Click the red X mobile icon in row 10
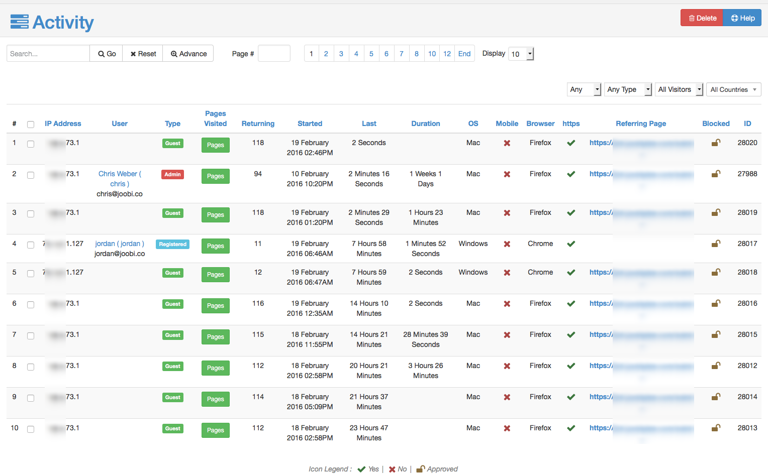 coord(507,428)
